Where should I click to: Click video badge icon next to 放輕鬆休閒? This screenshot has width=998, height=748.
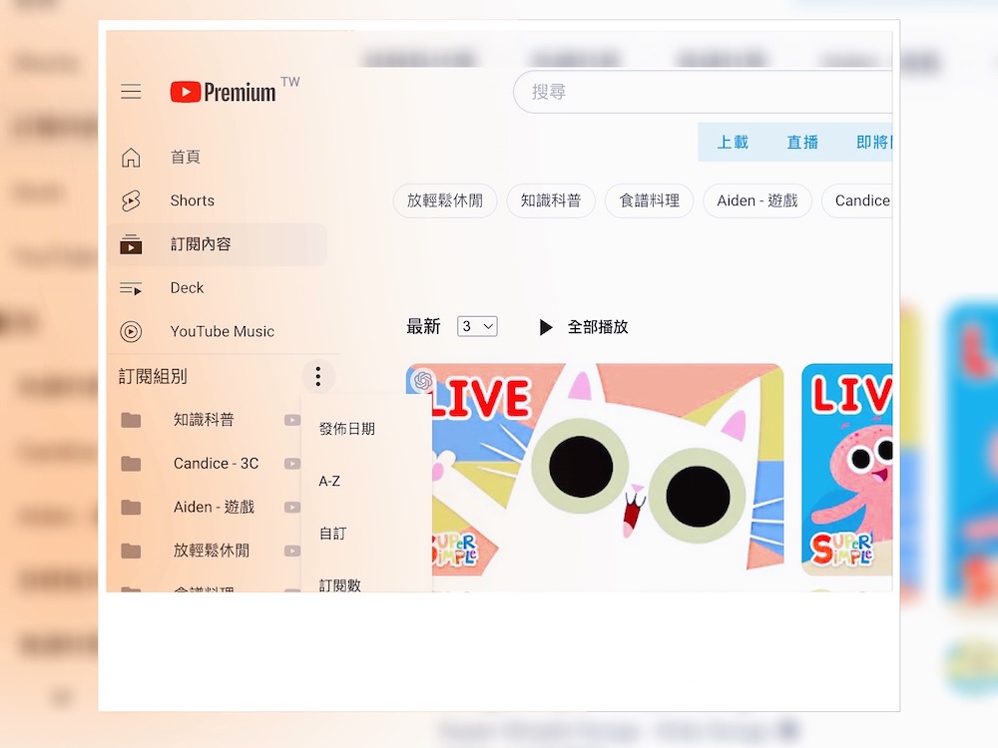[291, 551]
